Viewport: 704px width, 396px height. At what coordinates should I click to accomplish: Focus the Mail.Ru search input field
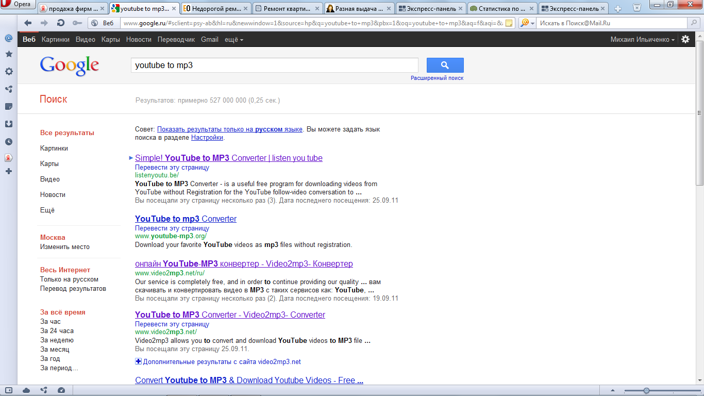tap(612, 23)
